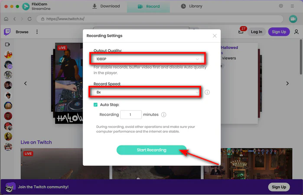This screenshot has height=195, width=303.
Task: Click the tenth channel avatar in the sidebar
Action: [x=8, y=147]
